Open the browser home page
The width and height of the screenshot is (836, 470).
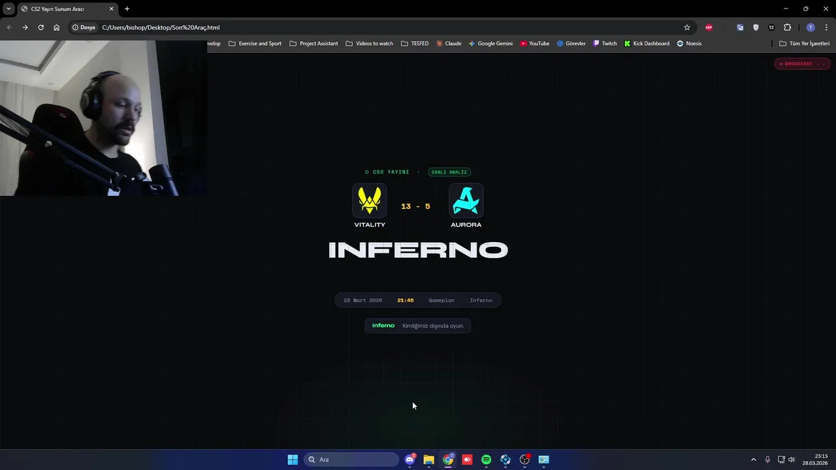coord(56,27)
